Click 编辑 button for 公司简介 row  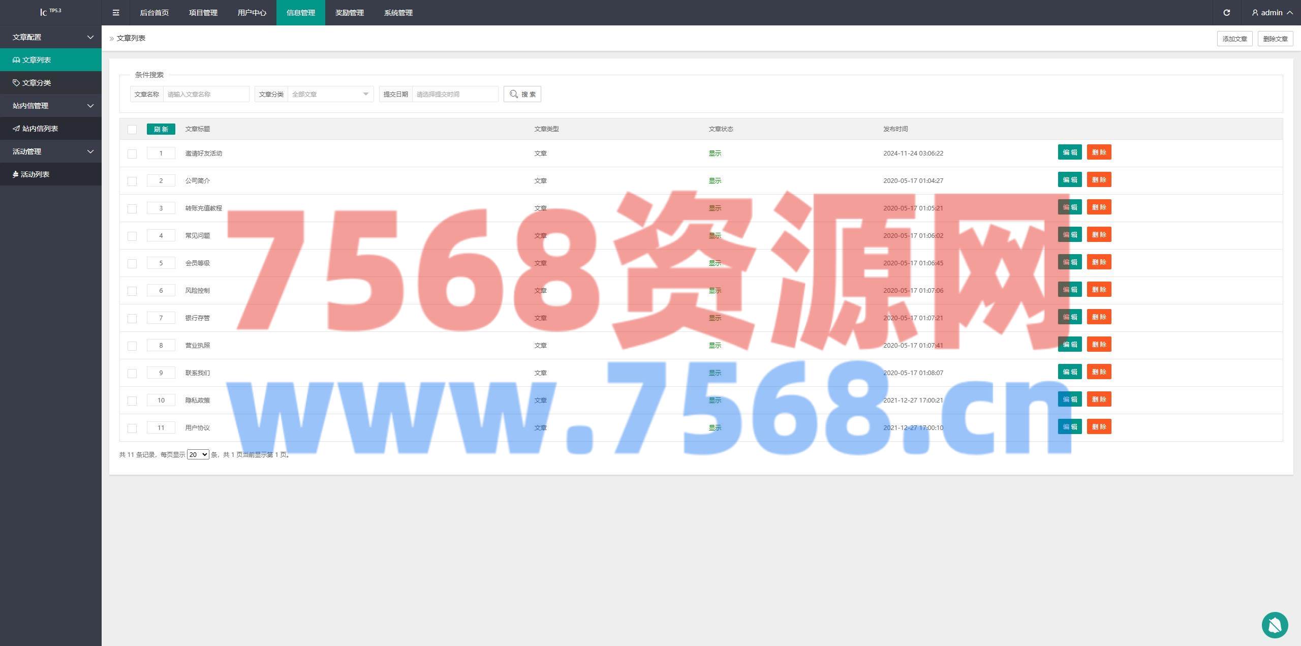click(x=1069, y=180)
